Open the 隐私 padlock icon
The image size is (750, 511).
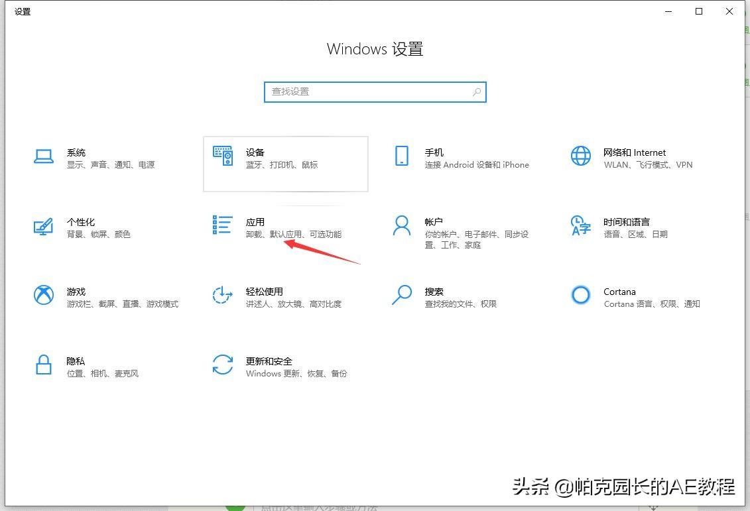click(x=44, y=365)
